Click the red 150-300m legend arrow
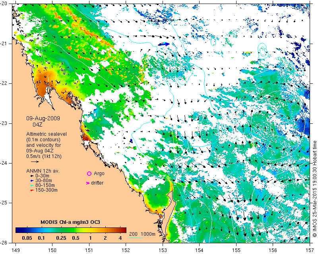Screen dimensions: 318x254 32,190
